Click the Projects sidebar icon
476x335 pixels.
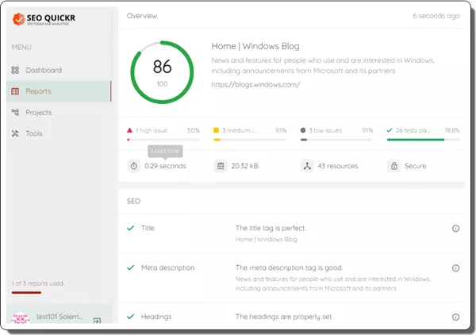(x=15, y=113)
